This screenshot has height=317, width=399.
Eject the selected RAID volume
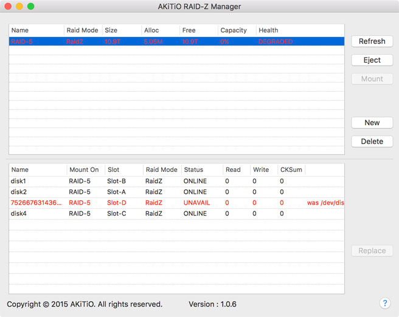point(372,60)
